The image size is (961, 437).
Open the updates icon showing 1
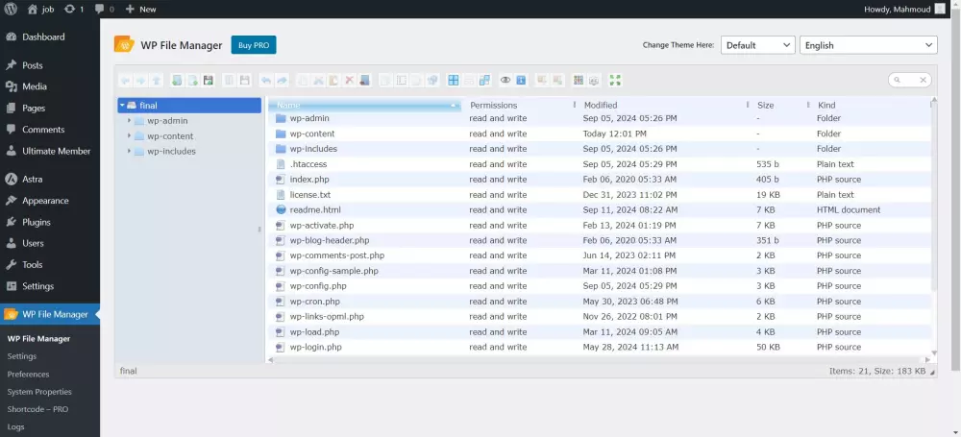74,10
